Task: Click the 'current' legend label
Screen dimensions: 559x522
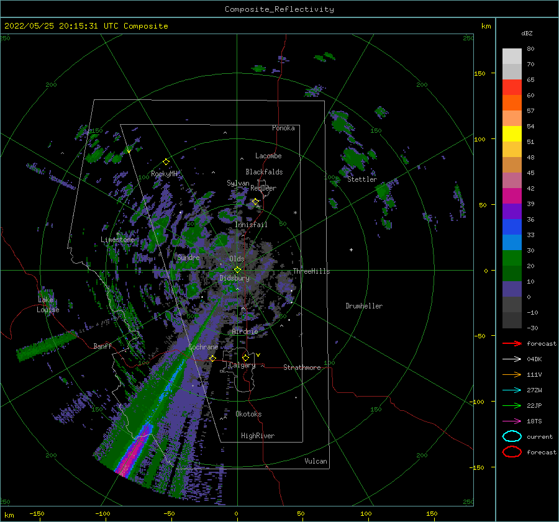Action: pyautogui.click(x=540, y=436)
